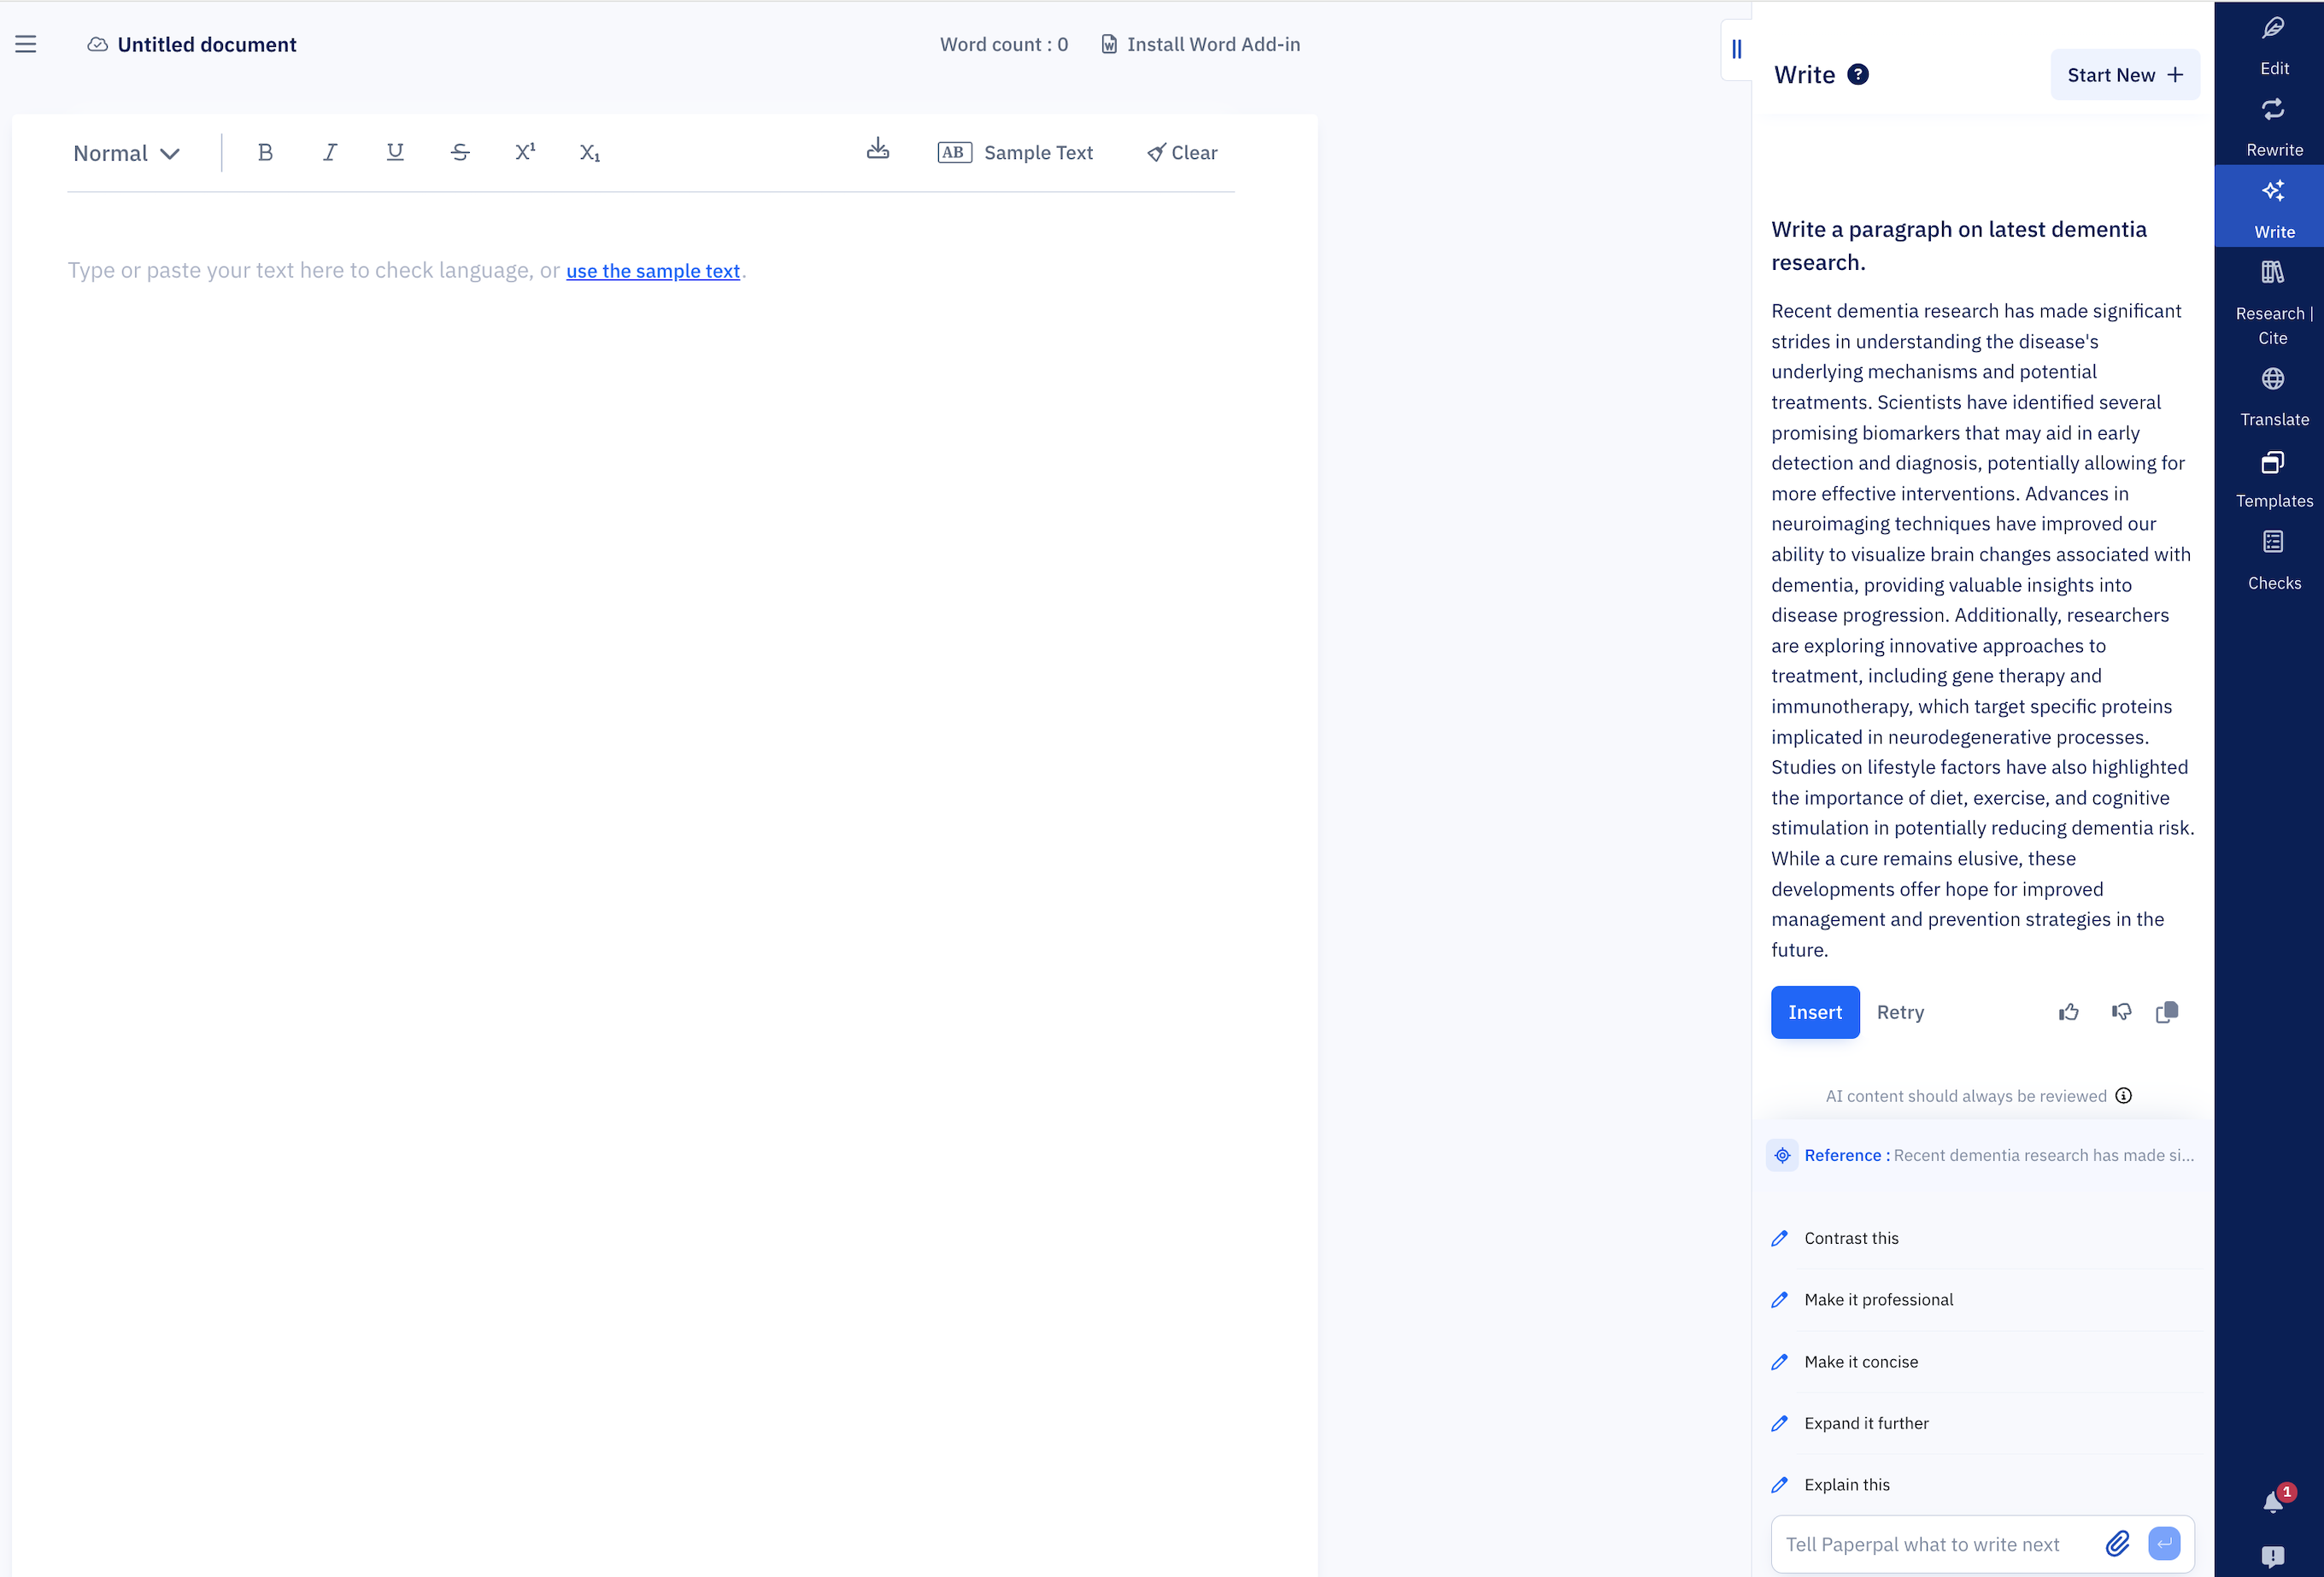Click the Untitled document title

pyautogui.click(x=207, y=44)
